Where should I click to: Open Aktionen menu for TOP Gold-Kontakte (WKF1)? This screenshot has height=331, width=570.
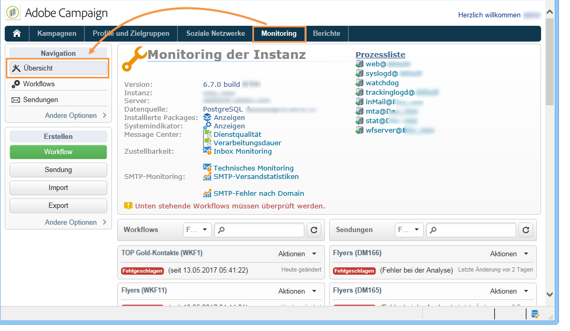tap(298, 254)
